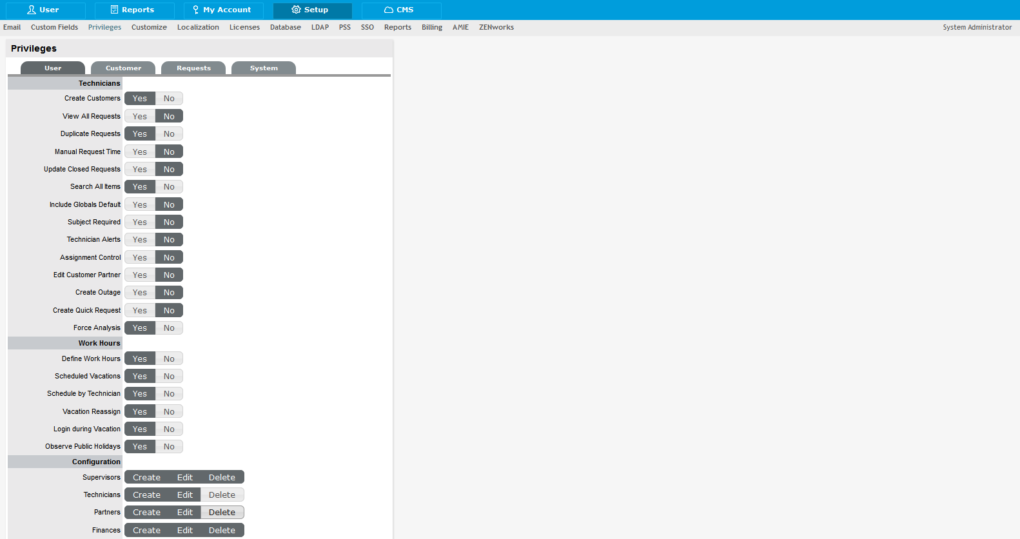This screenshot has height=539, width=1020.
Task: Open Localization setup submenu
Action: [x=198, y=28]
